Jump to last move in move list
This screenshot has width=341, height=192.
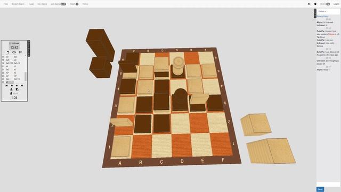22,85
